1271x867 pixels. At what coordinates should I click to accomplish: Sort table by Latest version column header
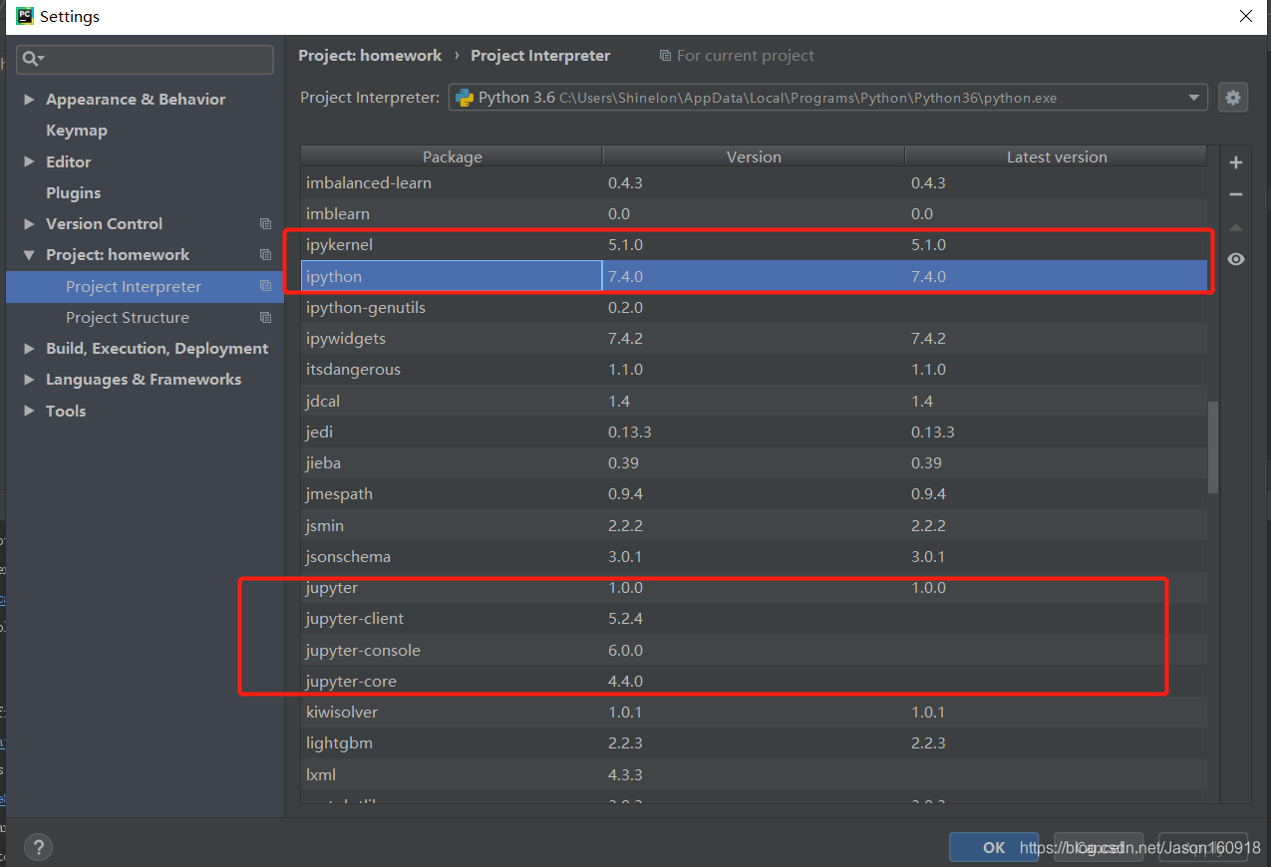tap(1056, 156)
